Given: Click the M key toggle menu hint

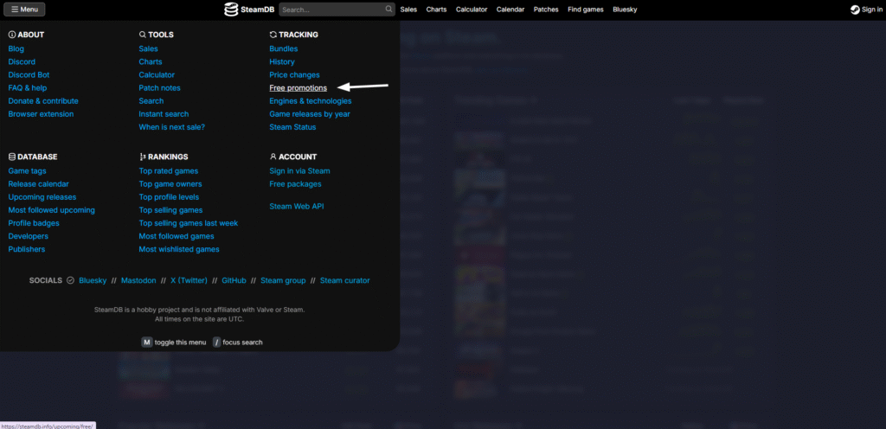Looking at the screenshot, I should pos(147,342).
